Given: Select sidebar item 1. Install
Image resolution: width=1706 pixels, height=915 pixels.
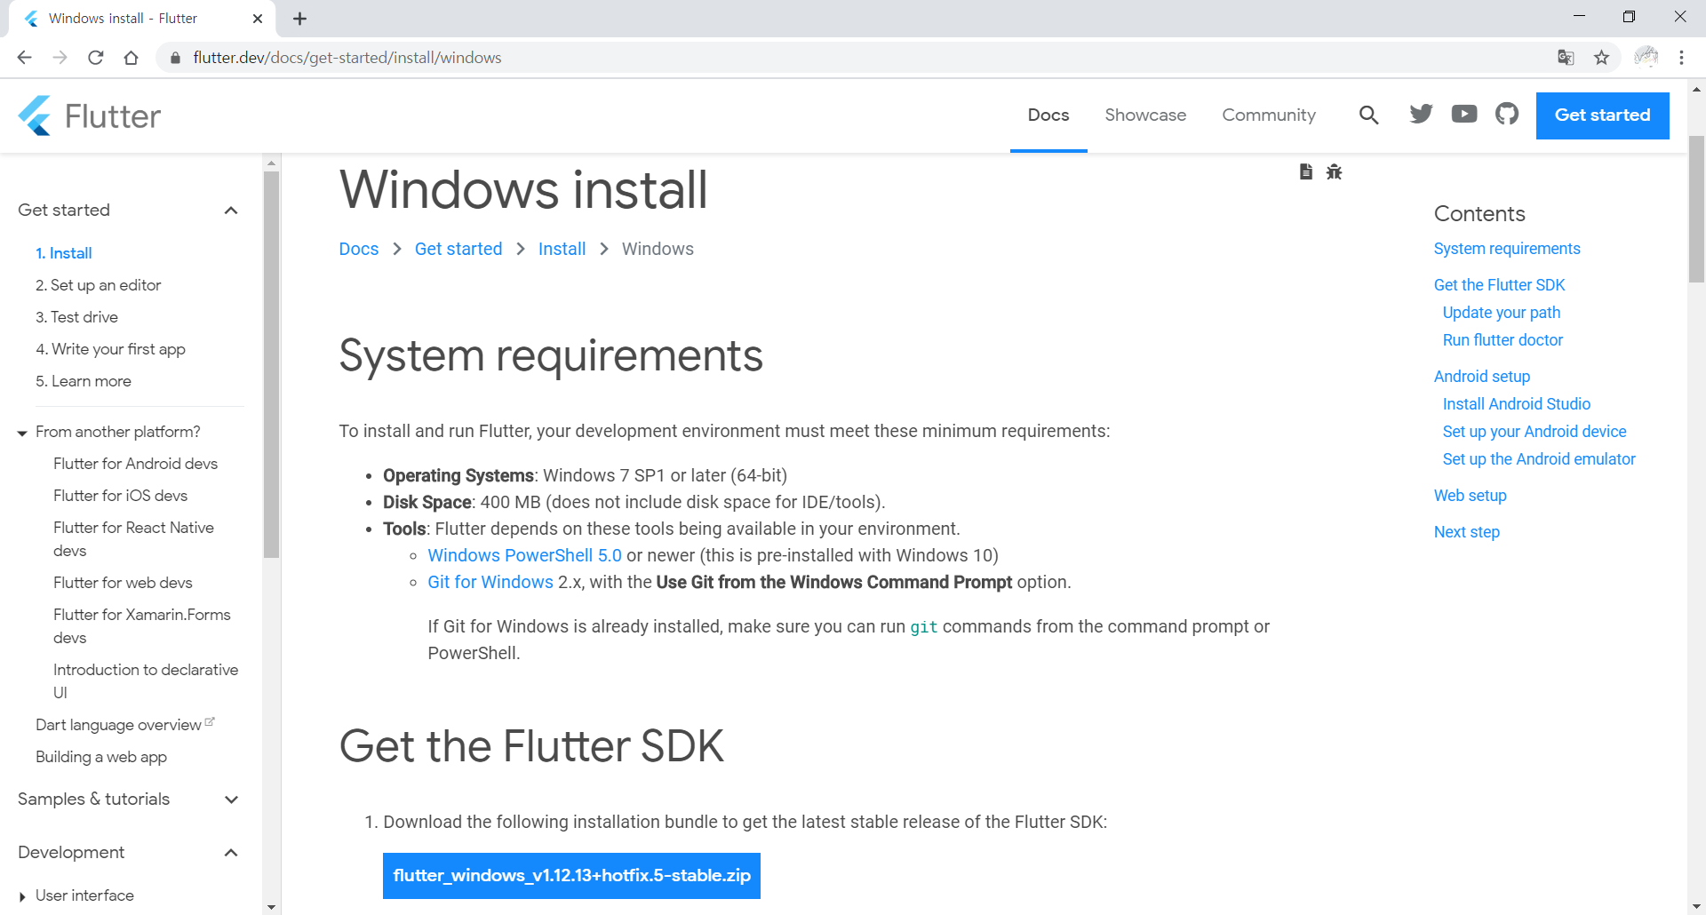Looking at the screenshot, I should coord(64,253).
